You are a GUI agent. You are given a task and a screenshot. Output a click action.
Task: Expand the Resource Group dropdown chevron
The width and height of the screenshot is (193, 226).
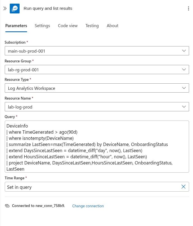[x=184, y=69]
